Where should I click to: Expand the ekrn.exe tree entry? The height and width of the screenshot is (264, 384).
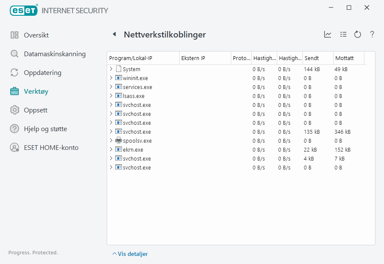pos(111,149)
